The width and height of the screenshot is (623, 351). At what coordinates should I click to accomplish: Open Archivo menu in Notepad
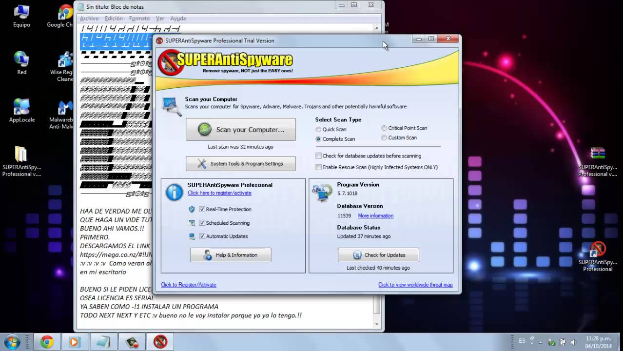click(x=89, y=19)
